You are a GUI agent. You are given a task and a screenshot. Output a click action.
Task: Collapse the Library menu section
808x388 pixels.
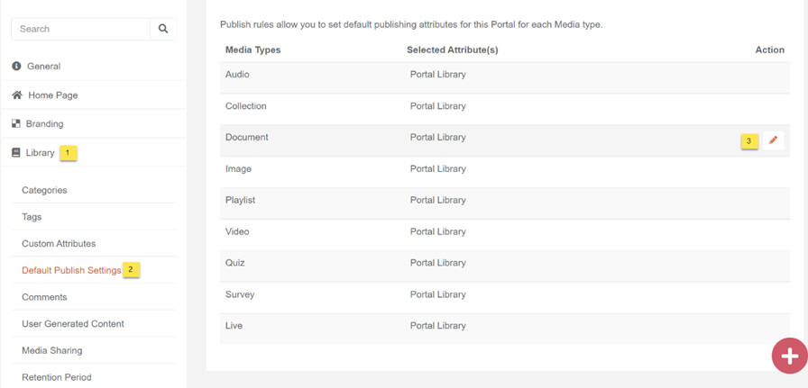click(40, 152)
